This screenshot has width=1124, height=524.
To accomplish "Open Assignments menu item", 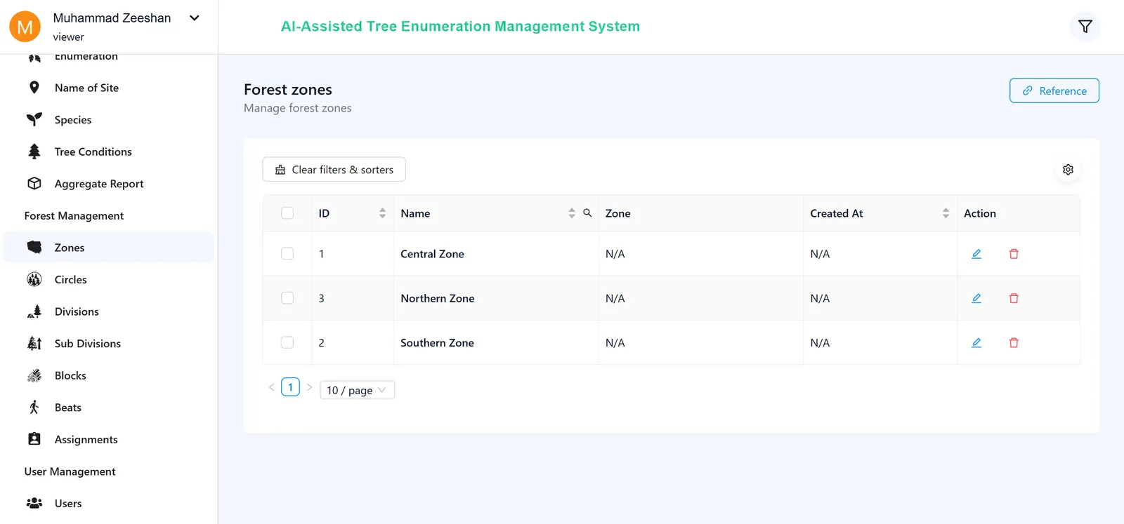I will pyautogui.click(x=109, y=439).
